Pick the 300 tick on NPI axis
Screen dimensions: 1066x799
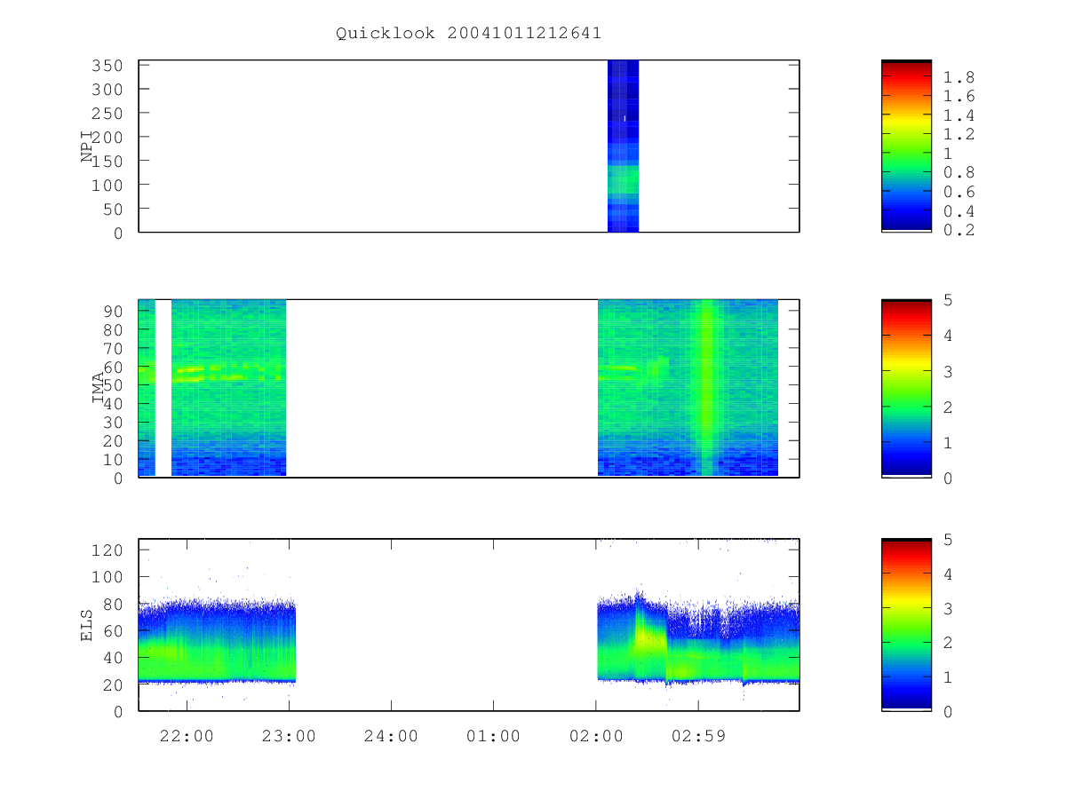point(109,90)
